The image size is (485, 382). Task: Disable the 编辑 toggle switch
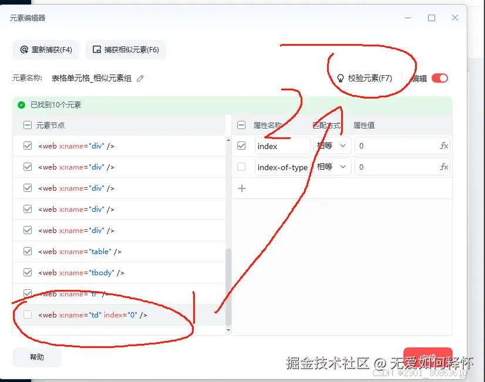(x=440, y=77)
